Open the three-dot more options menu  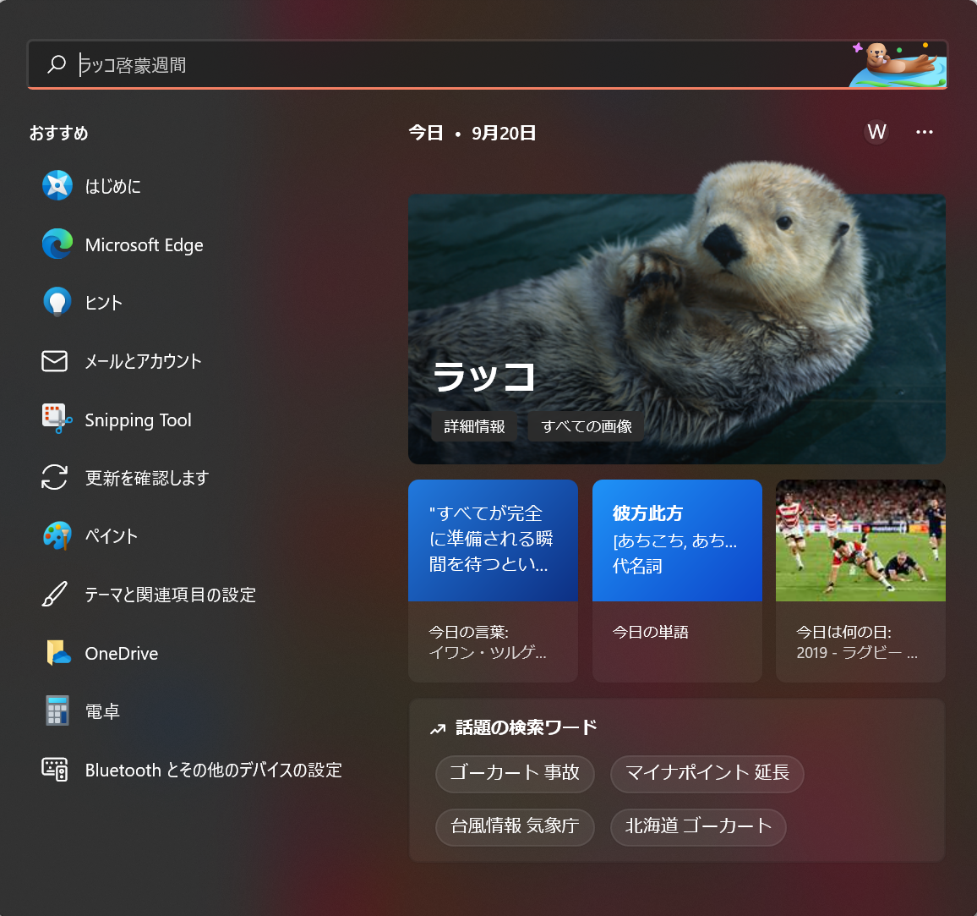(x=925, y=132)
